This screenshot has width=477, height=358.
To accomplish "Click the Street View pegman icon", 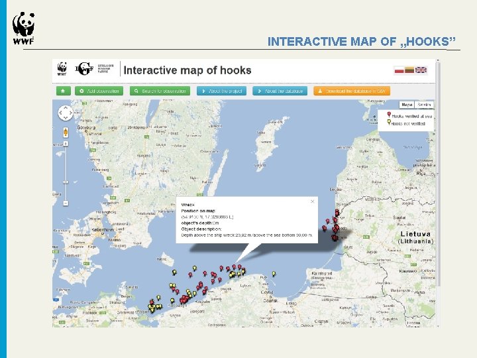I will pos(66,133).
